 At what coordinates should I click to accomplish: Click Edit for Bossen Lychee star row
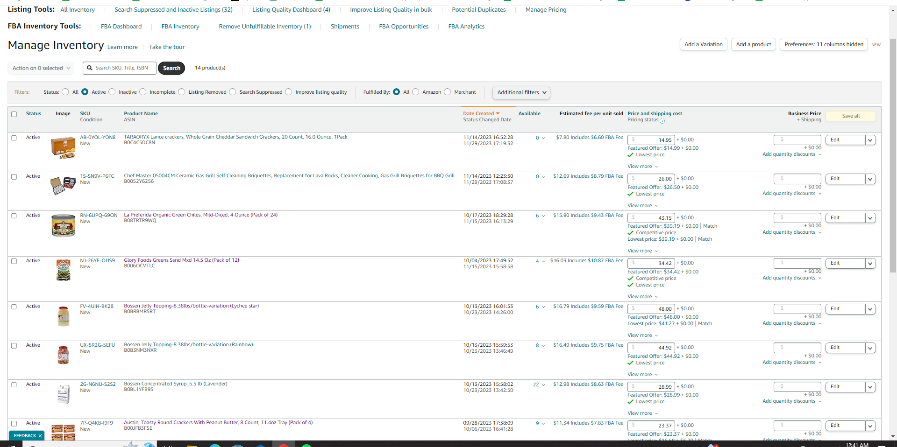click(845, 309)
